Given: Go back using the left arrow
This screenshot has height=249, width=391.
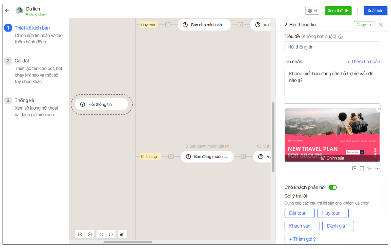Looking at the screenshot, I should (7, 11).
